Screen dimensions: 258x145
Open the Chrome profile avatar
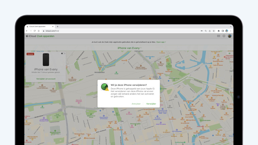[227, 31]
